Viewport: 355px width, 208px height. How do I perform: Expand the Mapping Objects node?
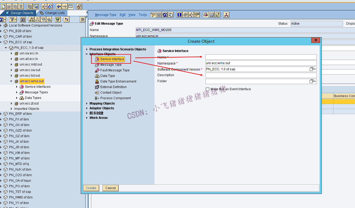pos(87,103)
